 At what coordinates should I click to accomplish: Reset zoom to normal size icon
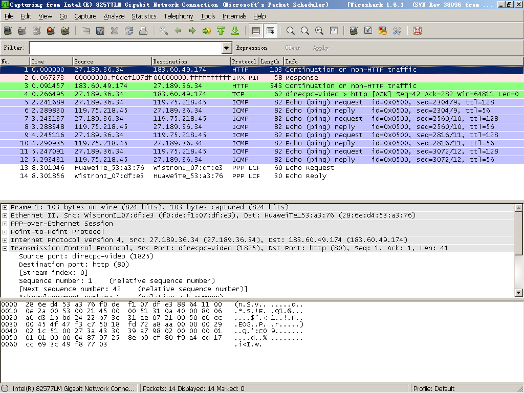[319, 31]
